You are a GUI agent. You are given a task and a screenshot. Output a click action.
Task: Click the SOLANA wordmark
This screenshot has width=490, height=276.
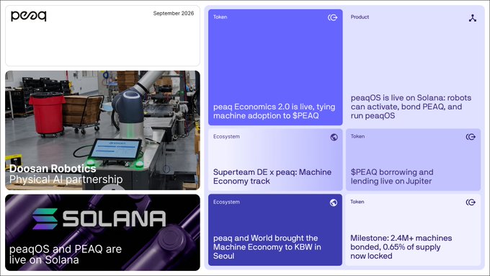114,218
